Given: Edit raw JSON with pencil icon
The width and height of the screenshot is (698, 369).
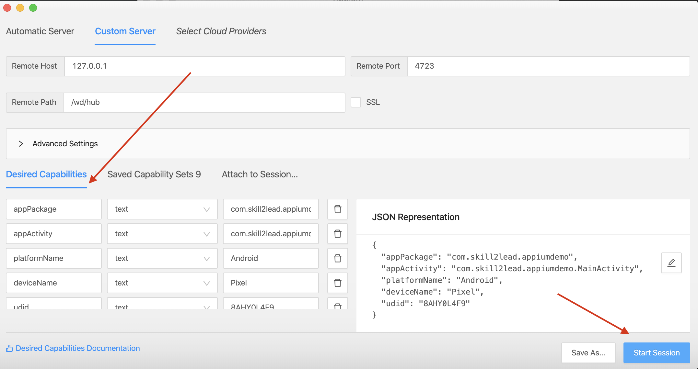Looking at the screenshot, I should click(x=671, y=263).
